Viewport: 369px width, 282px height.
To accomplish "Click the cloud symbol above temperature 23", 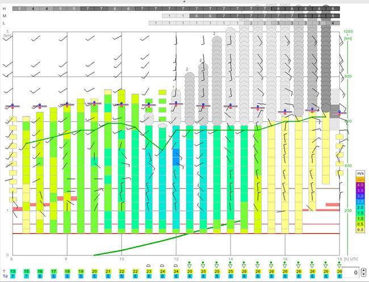I will coord(149,265).
